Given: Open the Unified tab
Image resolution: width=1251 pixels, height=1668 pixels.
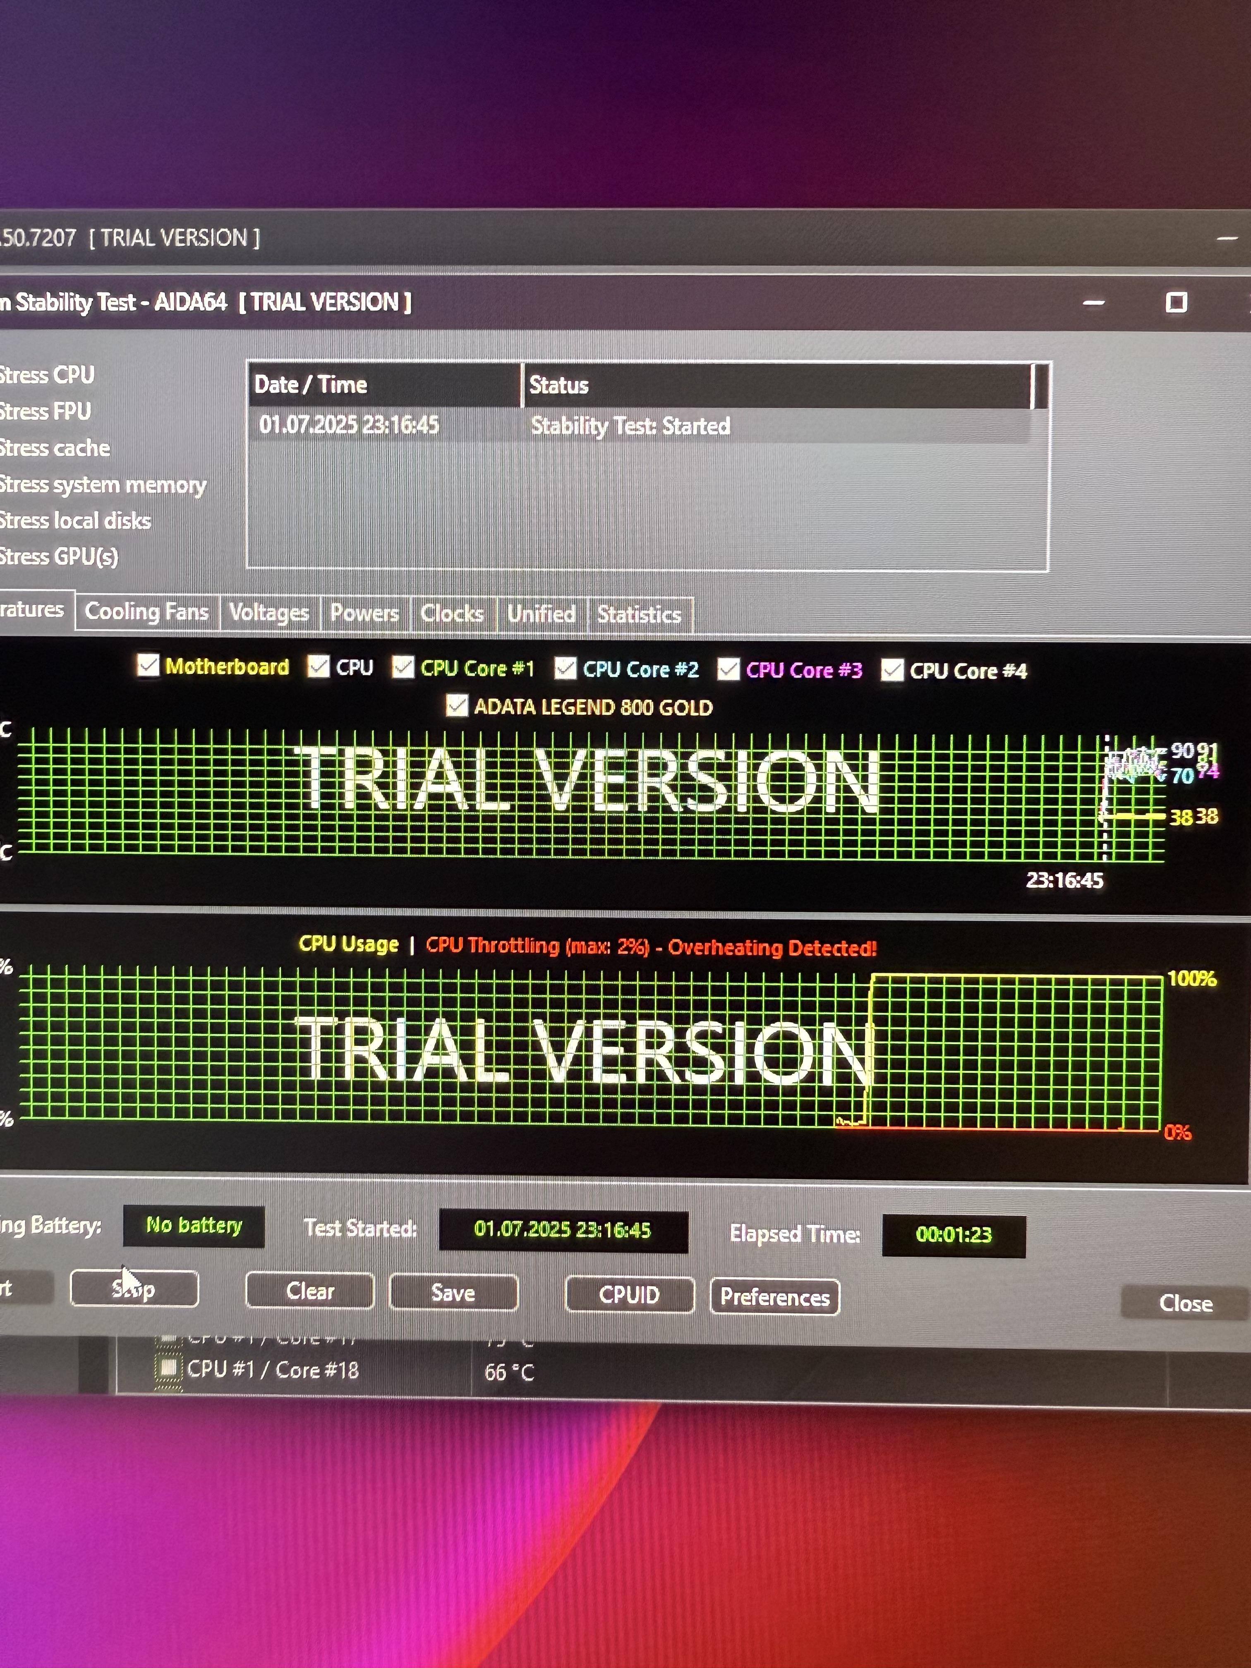Looking at the screenshot, I should click(542, 614).
